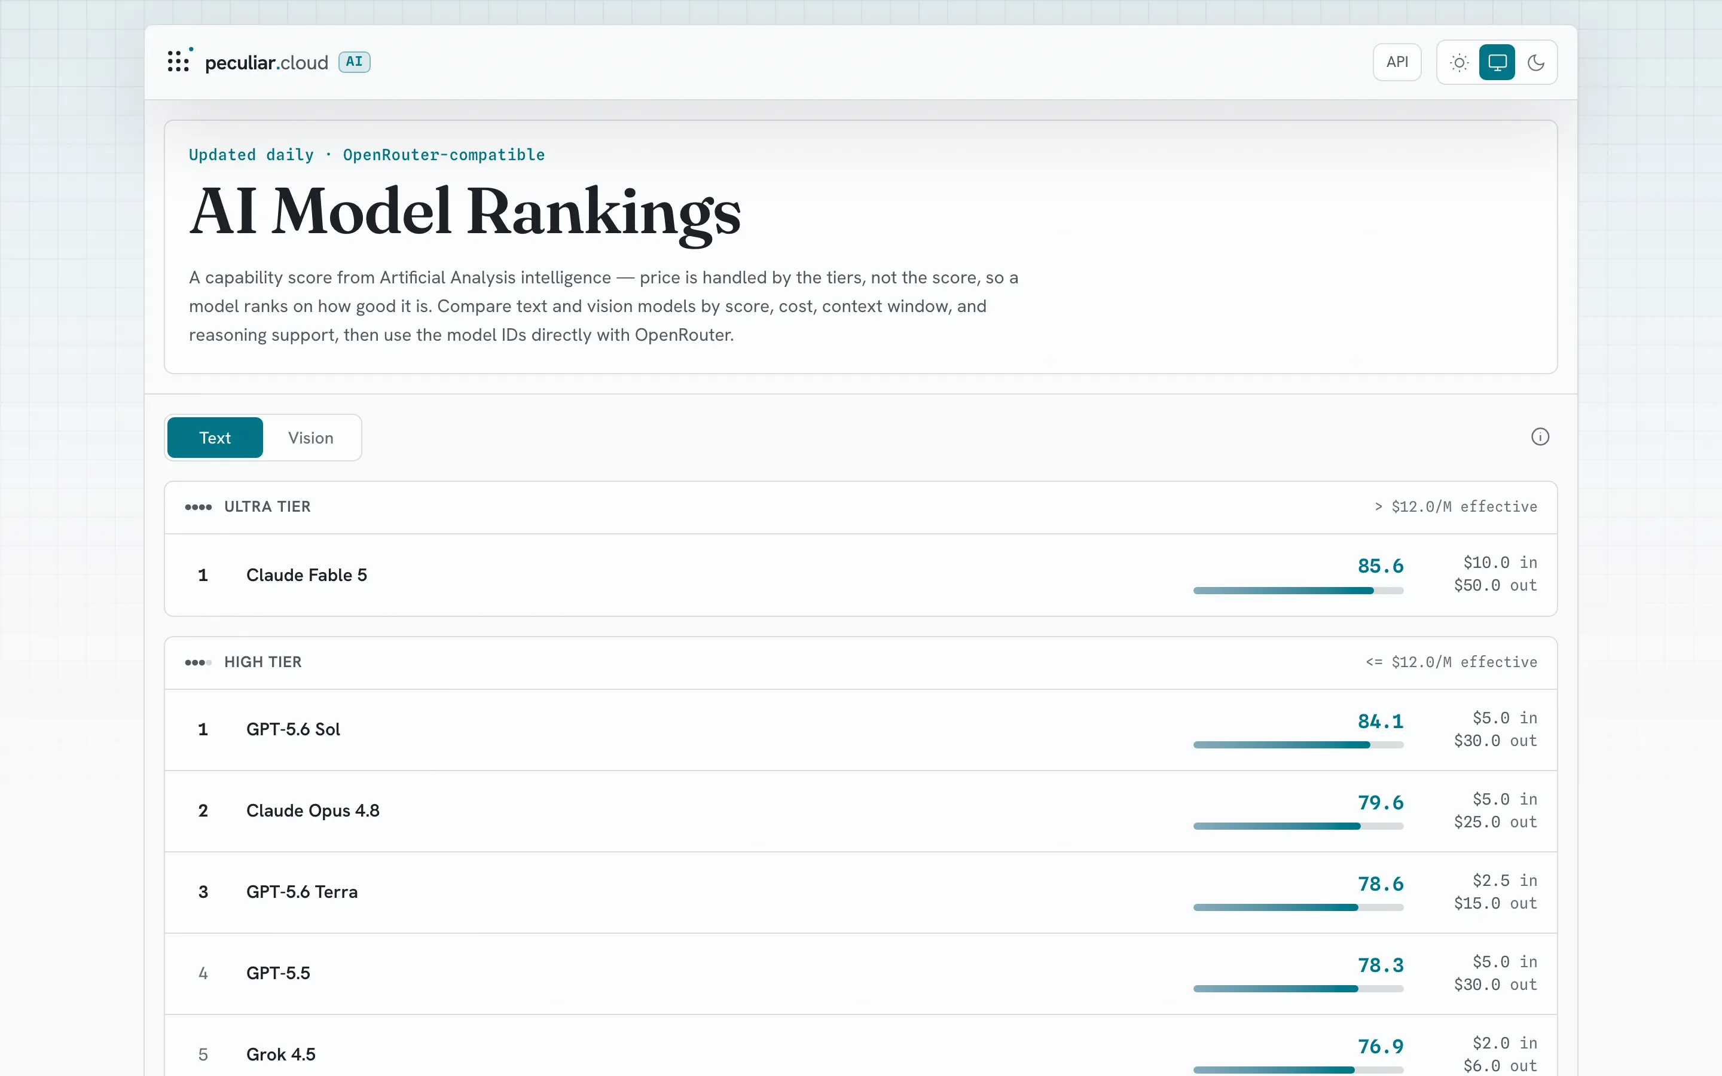
Task: Open the scoring info circle icon
Action: 1540,437
